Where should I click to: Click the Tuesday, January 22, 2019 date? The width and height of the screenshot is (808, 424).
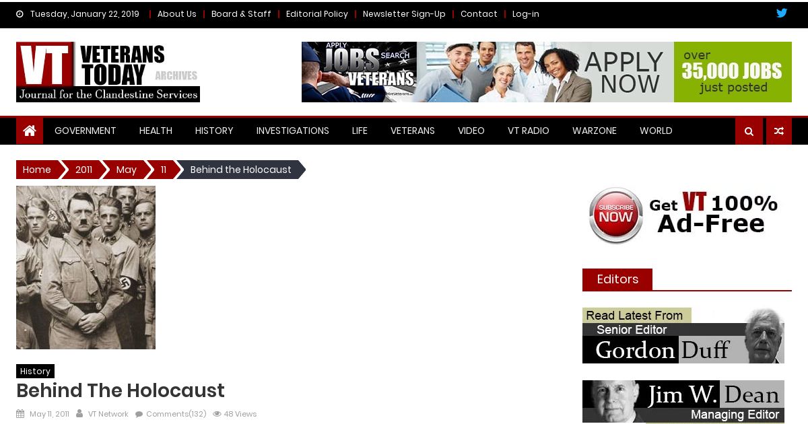pos(85,14)
